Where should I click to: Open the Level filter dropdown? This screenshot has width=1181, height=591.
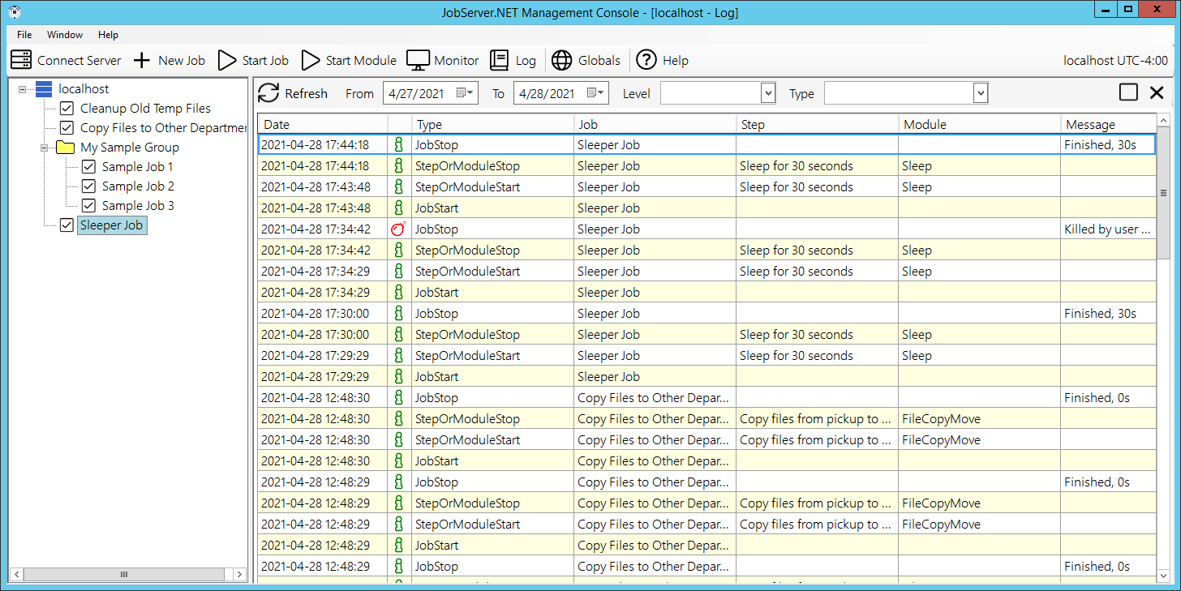[x=768, y=93]
